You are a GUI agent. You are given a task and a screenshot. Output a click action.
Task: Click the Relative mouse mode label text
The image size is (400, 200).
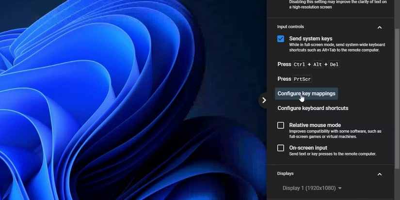coord(315,125)
